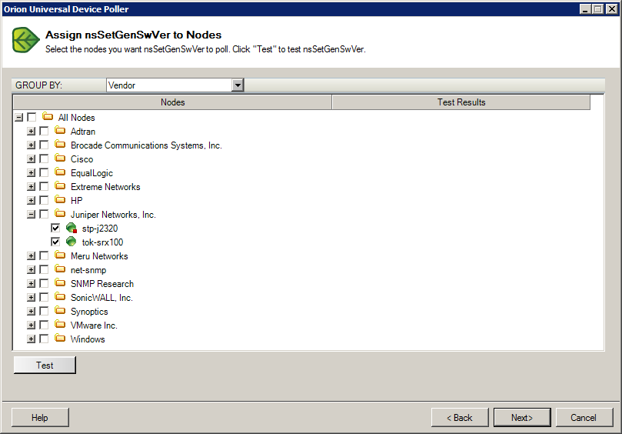Click the Help button
Viewport: 622px width, 434px height.
(40, 417)
